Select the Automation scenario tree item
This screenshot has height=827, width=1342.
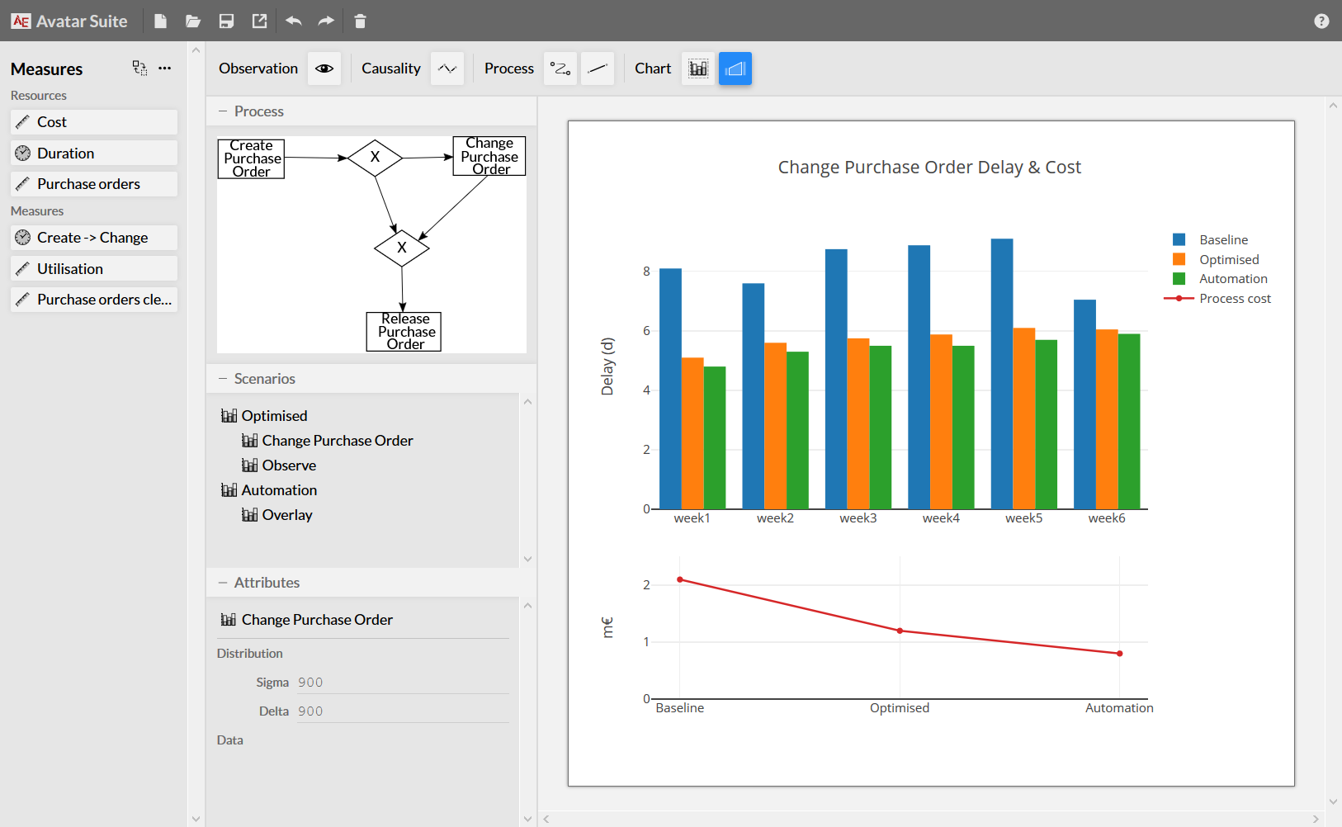279,490
